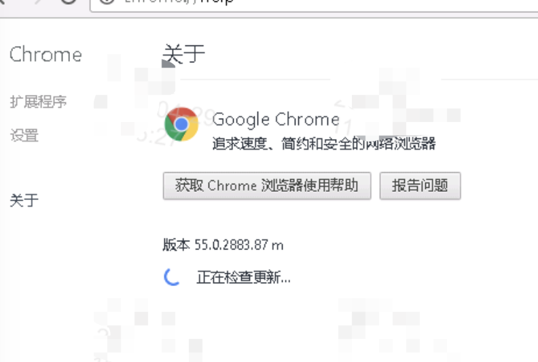Click the version text 55.0.2883.87 m
This screenshot has height=362, width=538.
coord(239,245)
